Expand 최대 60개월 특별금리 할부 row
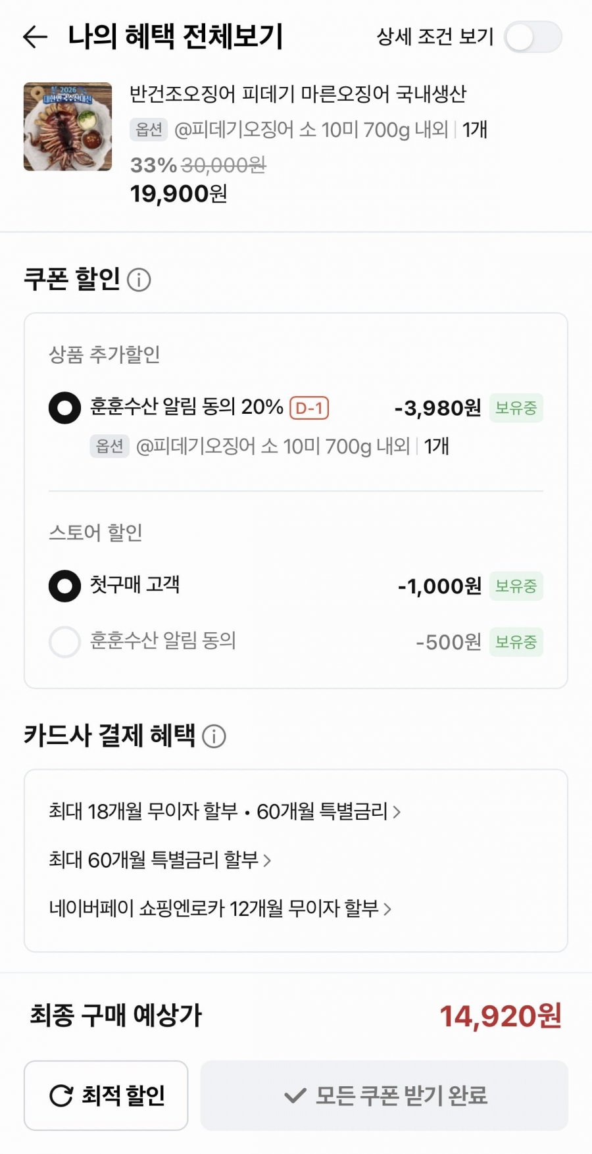592x1154 pixels. (159, 860)
